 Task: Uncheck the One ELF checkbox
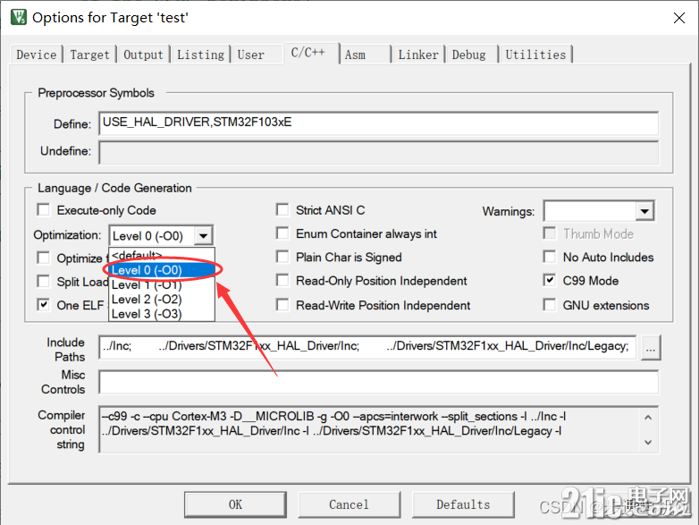click(44, 305)
